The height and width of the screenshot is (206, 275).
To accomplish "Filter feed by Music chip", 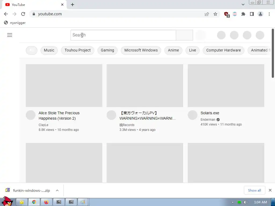I will (49, 50).
